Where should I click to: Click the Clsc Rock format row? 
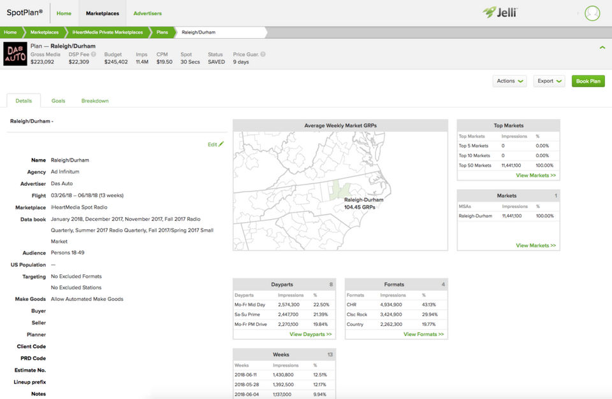pos(396,314)
